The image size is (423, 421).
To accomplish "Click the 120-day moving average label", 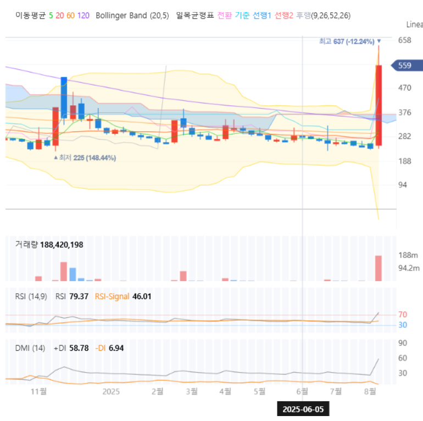I will [x=84, y=15].
